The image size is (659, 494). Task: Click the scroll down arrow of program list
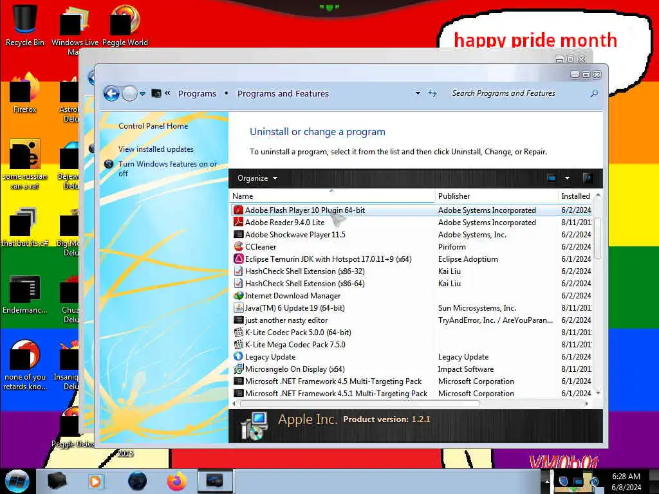pyautogui.click(x=598, y=393)
